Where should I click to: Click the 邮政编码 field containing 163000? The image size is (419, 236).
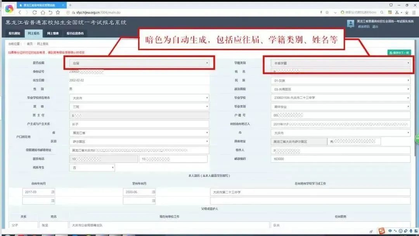pos(340,159)
